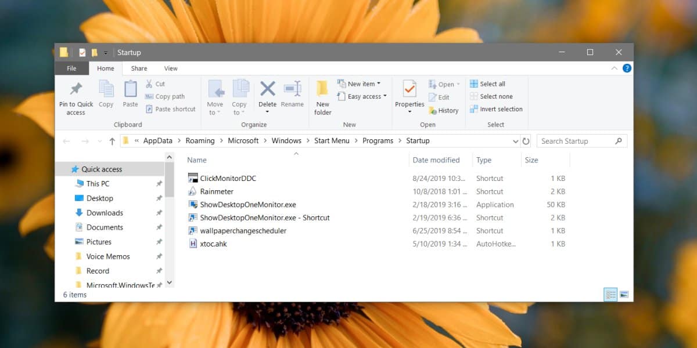This screenshot has width=697, height=348.
Task: Open the Copy to dropdown
Action: [x=239, y=108]
